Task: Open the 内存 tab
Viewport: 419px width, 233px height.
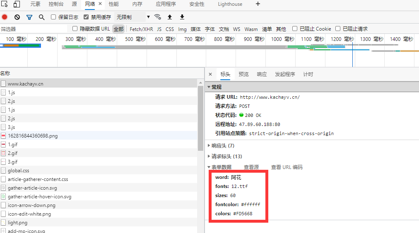Action: pyautogui.click(x=137, y=4)
